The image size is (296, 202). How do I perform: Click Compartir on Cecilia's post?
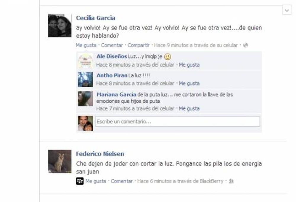click(139, 45)
